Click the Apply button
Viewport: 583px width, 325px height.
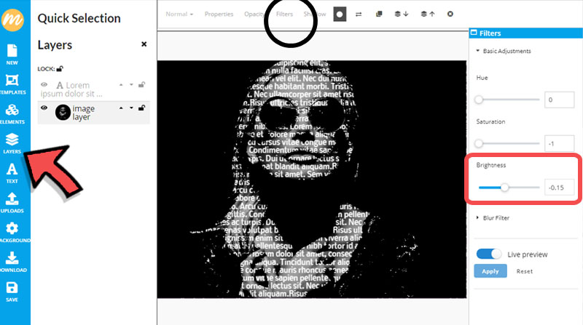(x=490, y=270)
